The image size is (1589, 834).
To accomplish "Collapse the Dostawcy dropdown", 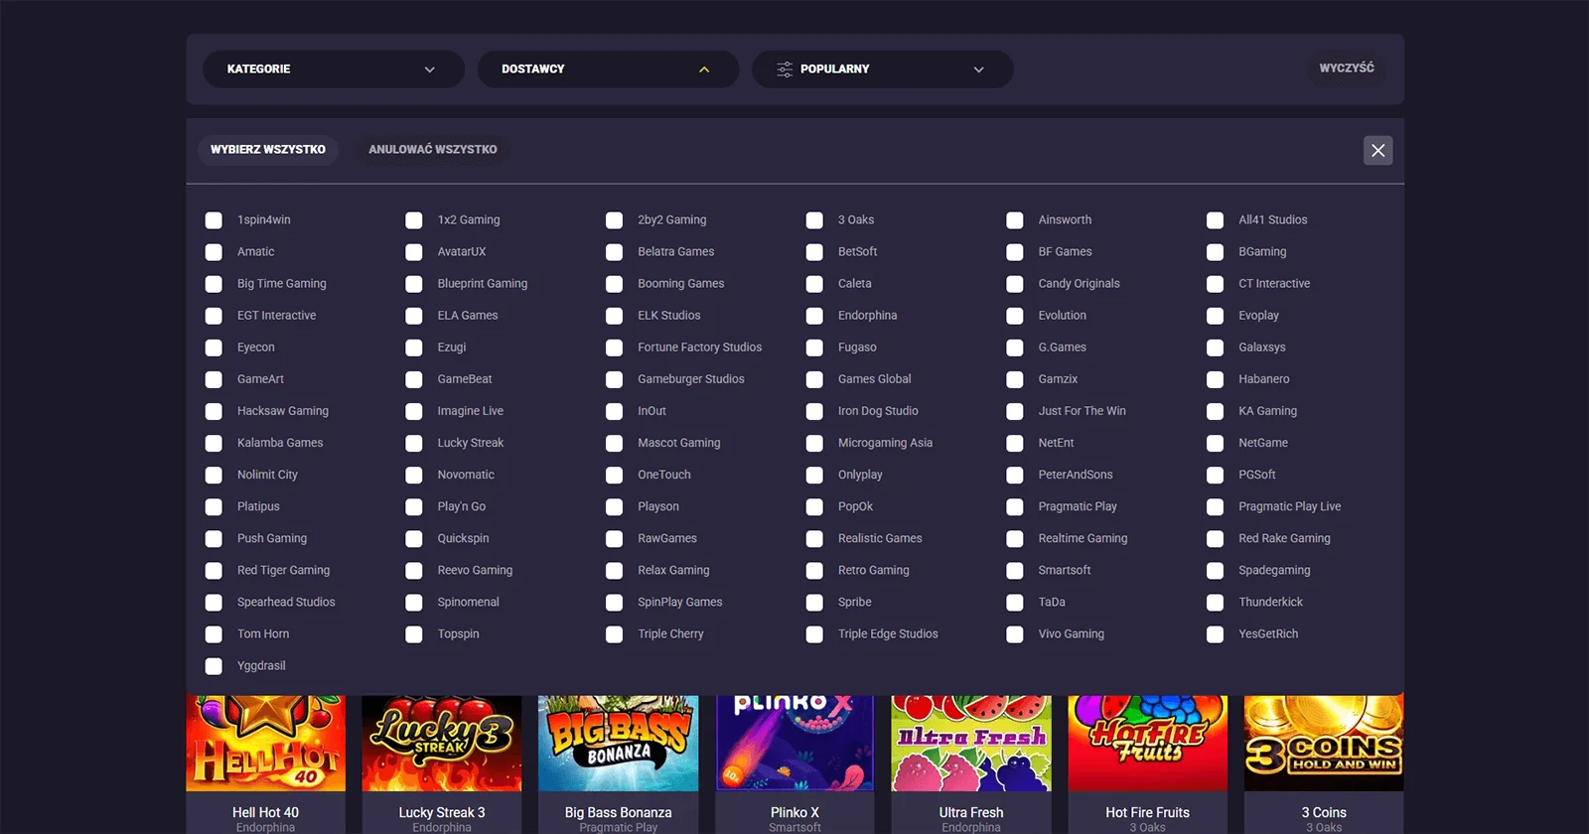I will 608,69.
